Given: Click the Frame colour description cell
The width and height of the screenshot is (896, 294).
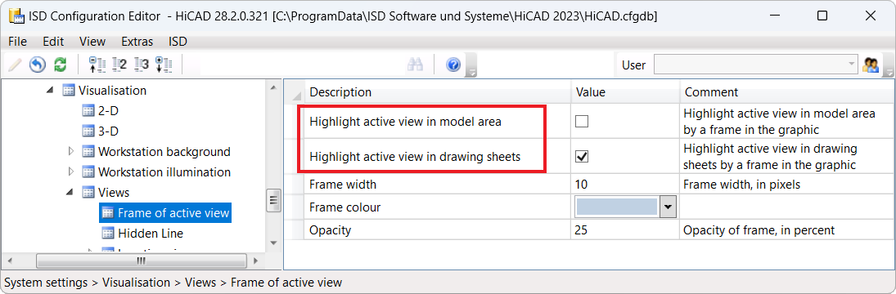Looking at the screenshot, I should point(437,207).
